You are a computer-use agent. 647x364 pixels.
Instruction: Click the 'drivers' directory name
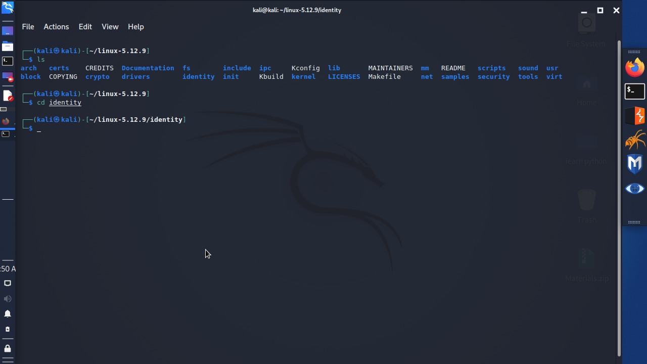tap(136, 77)
